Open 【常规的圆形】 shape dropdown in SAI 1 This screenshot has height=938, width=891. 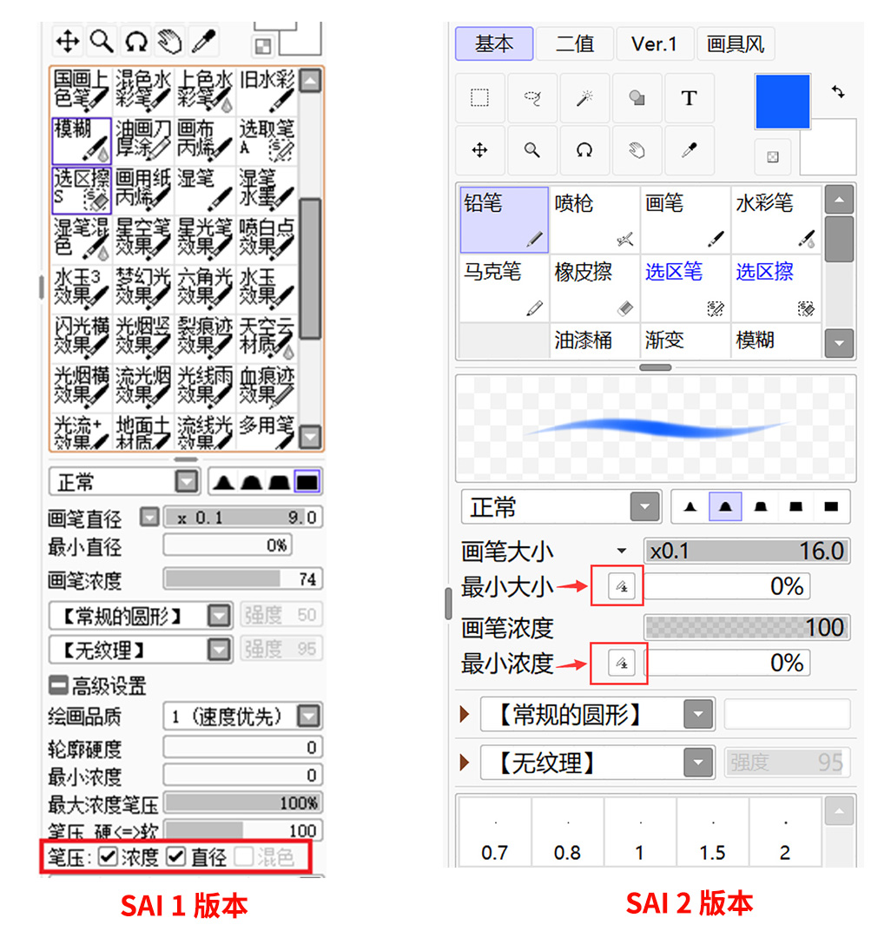[220, 615]
